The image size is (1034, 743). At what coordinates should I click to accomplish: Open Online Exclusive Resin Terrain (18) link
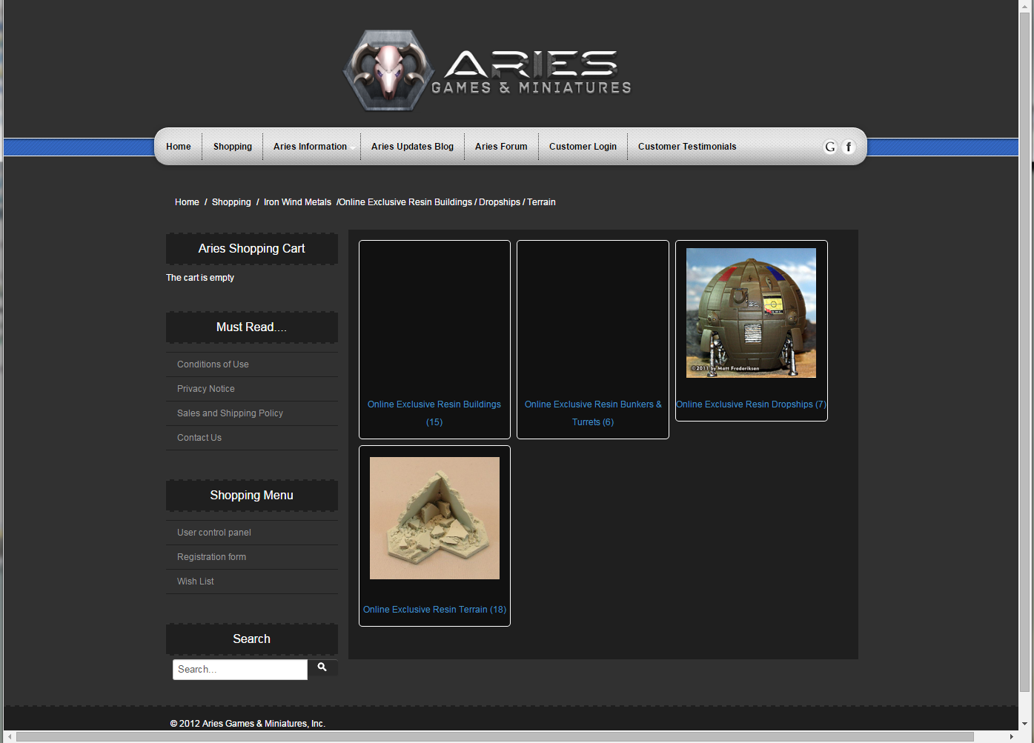(434, 610)
